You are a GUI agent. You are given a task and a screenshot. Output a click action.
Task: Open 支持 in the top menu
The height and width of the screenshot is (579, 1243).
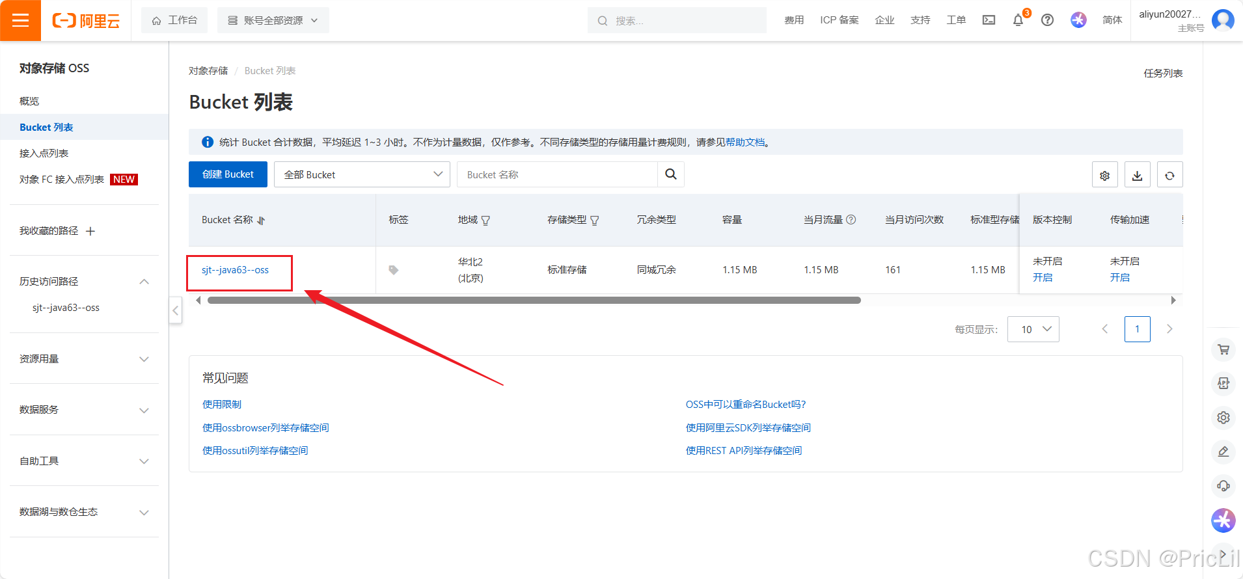920,20
